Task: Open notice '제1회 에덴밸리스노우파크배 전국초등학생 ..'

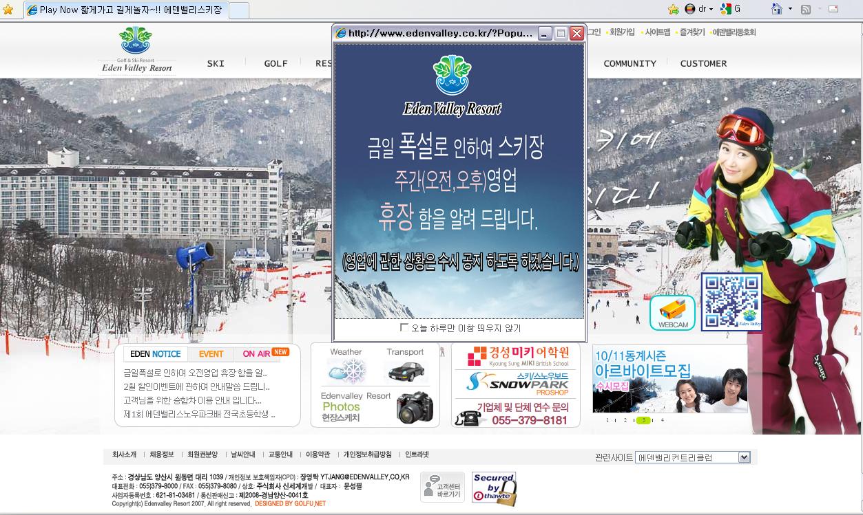Action: (x=199, y=414)
